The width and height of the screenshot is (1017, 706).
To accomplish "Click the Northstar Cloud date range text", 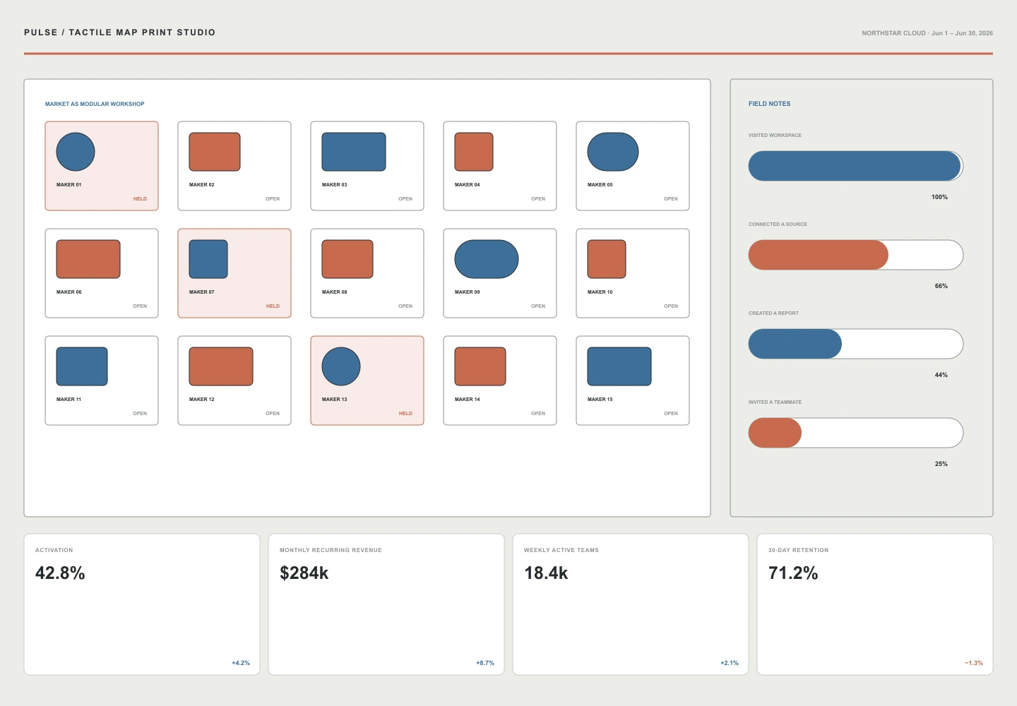I will point(927,33).
